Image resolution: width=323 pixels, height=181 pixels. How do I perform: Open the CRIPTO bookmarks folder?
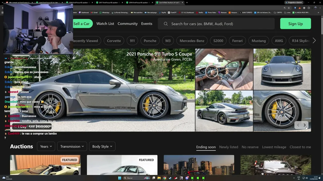point(278,13)
